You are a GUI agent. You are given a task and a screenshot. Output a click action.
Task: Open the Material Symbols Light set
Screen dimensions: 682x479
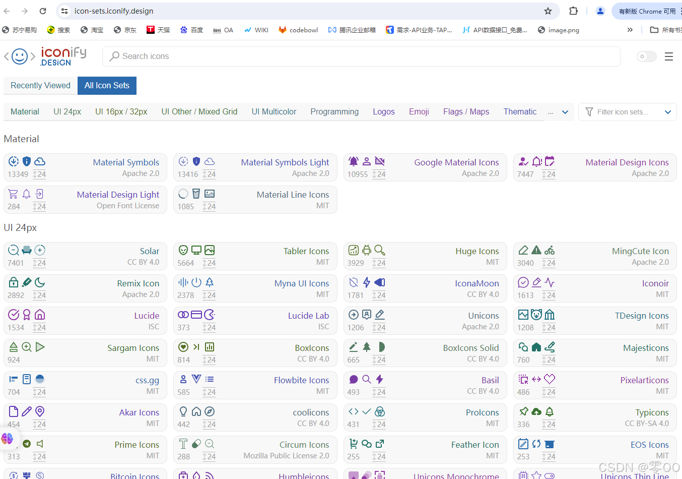click(x=255, y=167)
